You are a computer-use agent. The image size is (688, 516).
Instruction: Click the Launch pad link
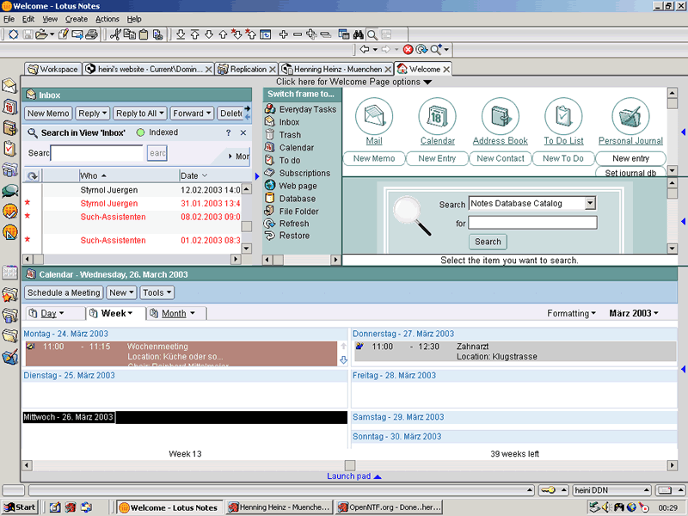pos(353,476)
